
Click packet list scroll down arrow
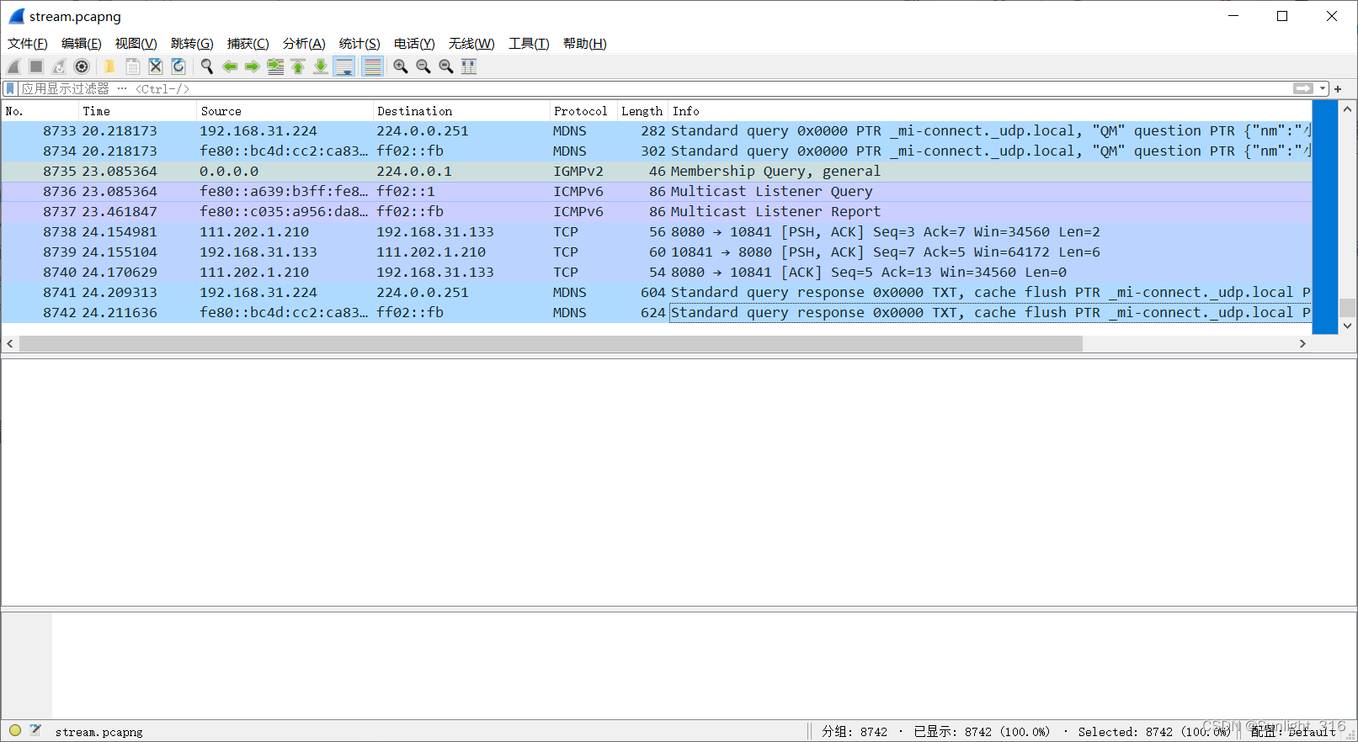1347,326
